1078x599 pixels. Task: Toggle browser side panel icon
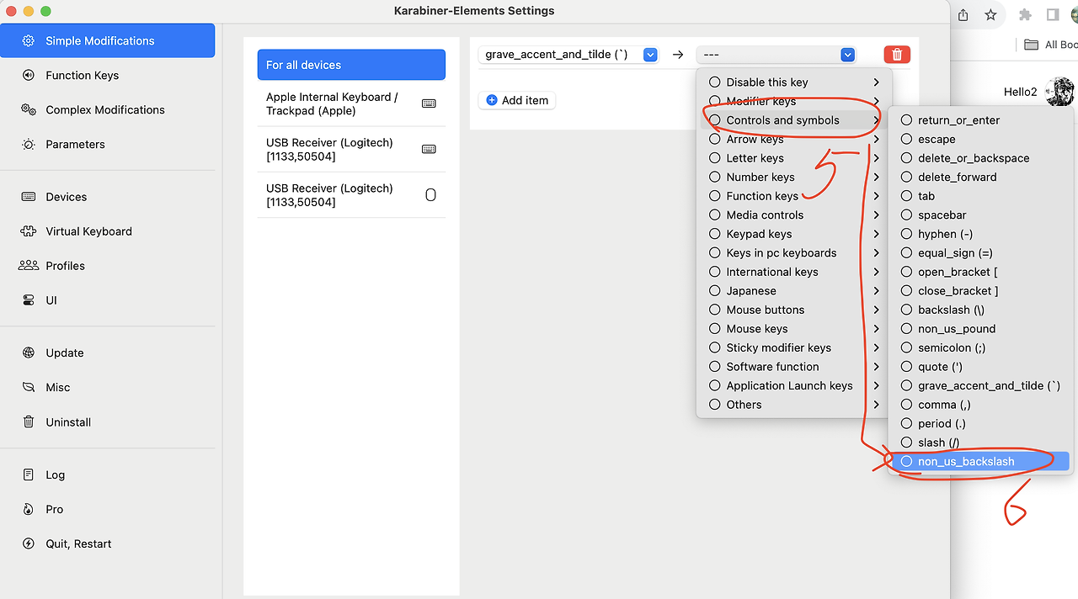(1053, 14)
